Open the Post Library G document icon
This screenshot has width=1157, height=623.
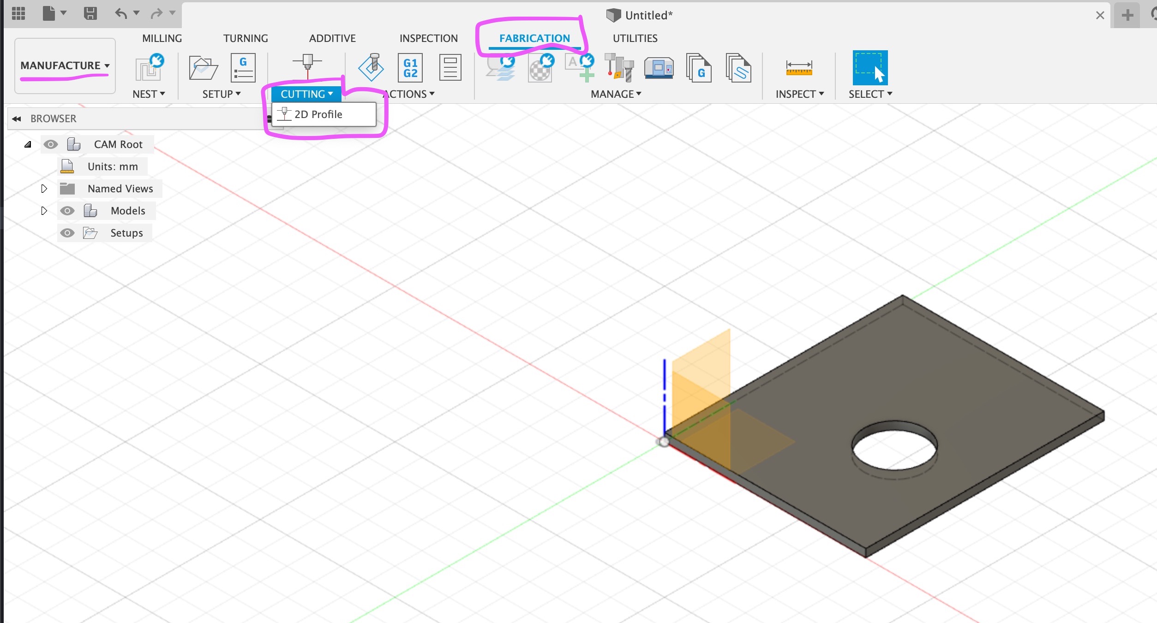[698, 68]
